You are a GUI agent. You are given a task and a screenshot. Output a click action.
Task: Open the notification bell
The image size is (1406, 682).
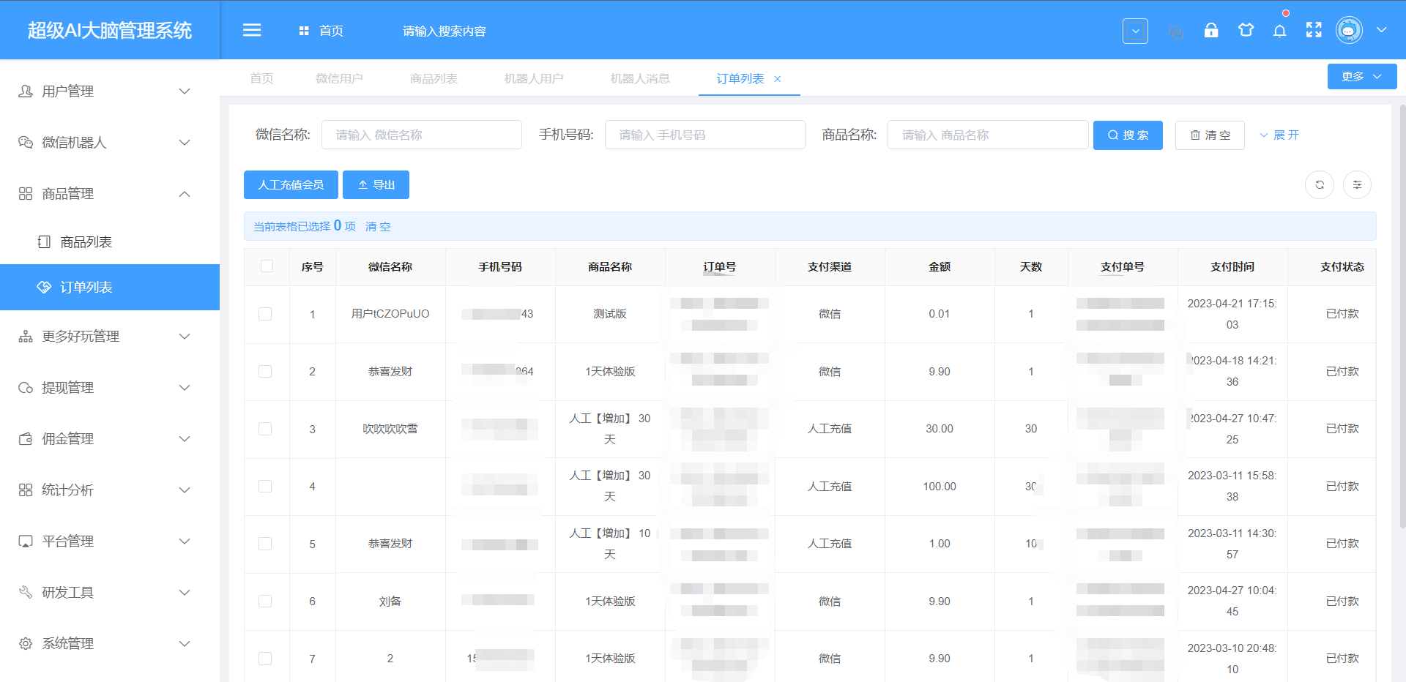tap(1279, 31)
